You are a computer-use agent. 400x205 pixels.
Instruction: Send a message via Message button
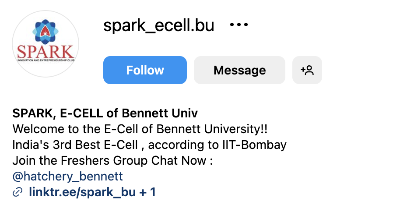click(239, 70)
